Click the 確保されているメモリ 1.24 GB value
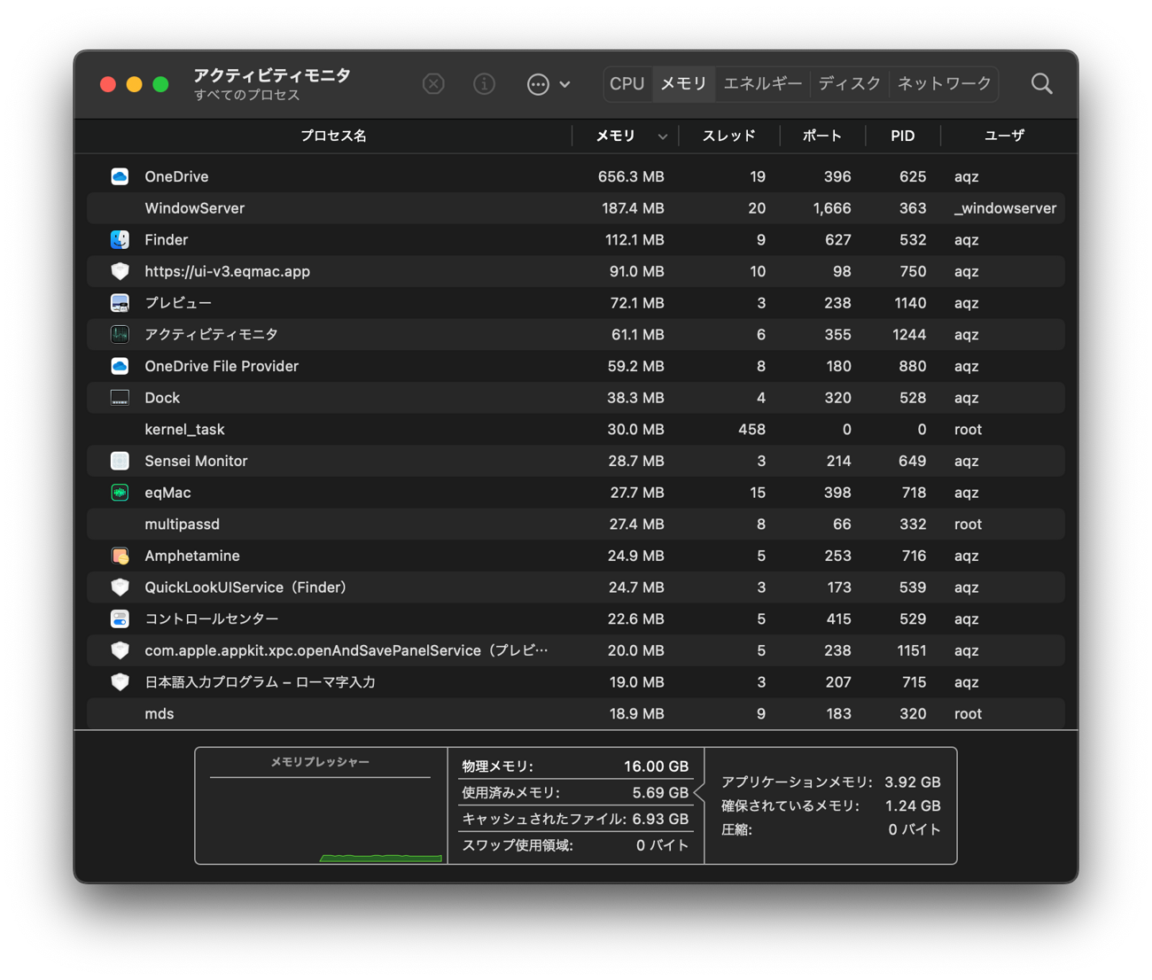This screenshot has height=980, width=1152. click(913, 806)
